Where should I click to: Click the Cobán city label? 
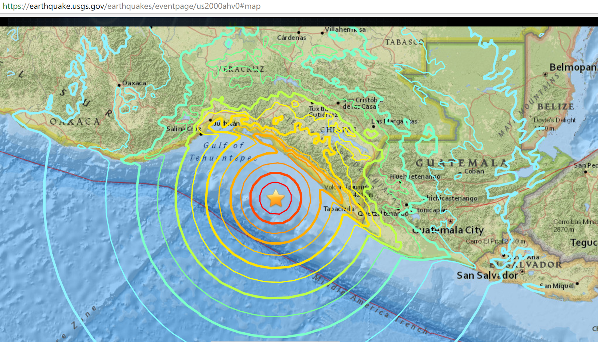click(x=474, y=171)
